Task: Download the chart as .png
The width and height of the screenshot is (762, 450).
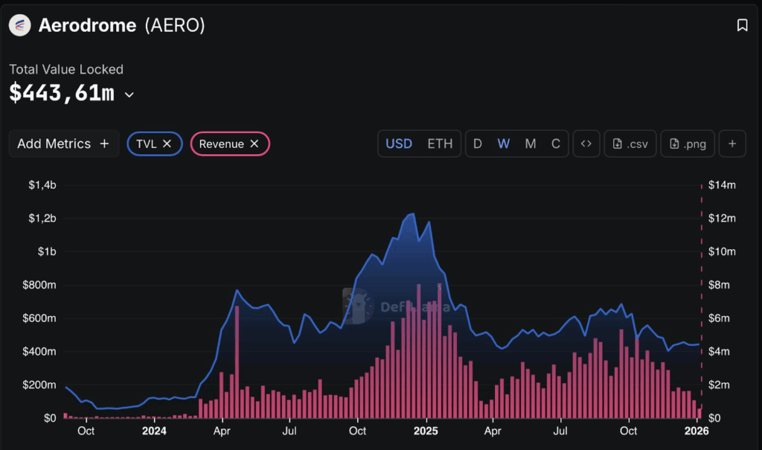Action: tap(688, 144)
